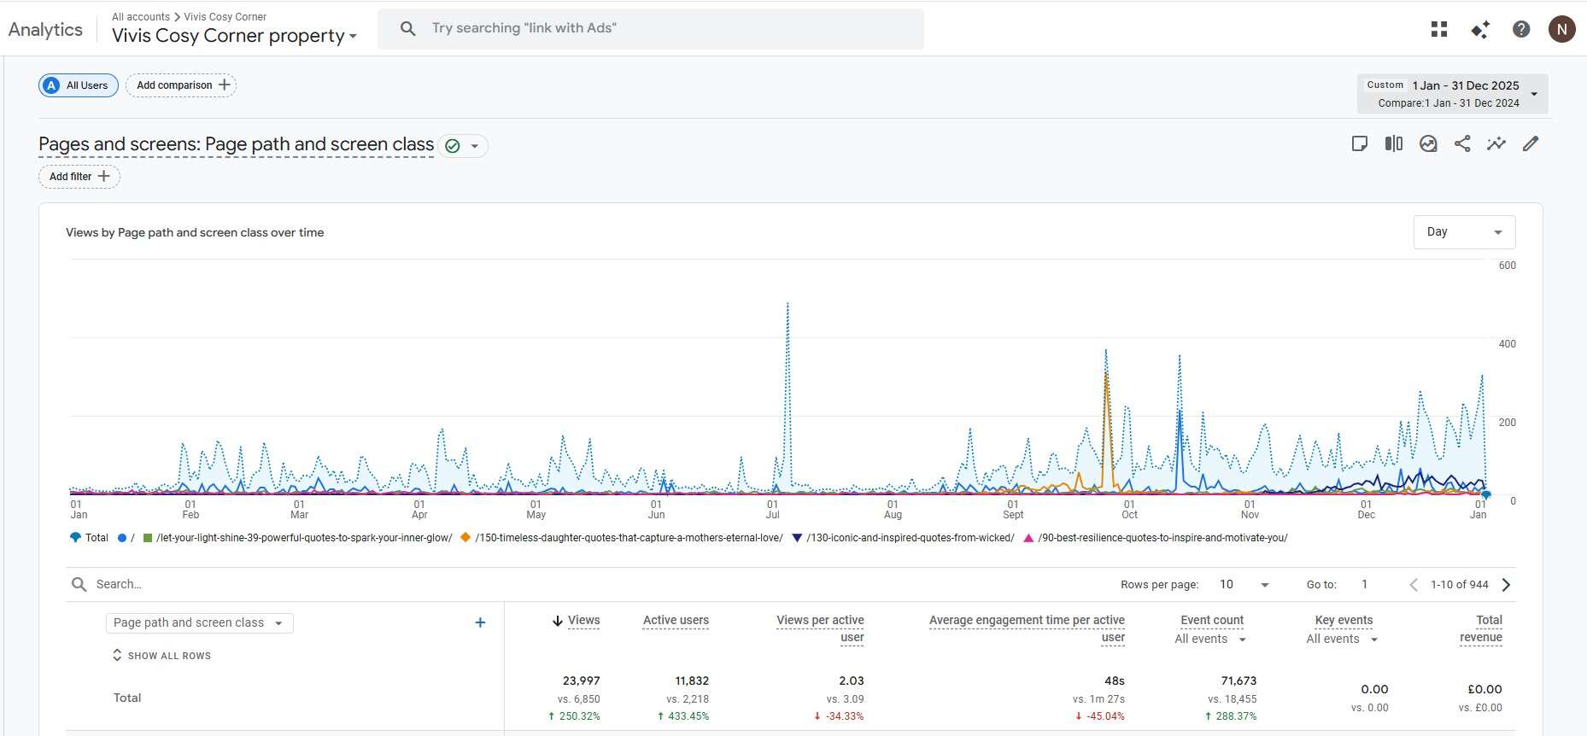Open the Help question mark icon
This screenshot has width=1587, height=736.
coord(1521,29)
